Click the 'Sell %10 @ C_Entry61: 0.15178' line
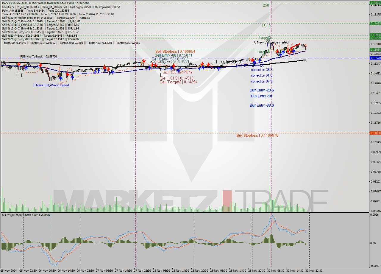Viewport: 381px width, 274px height. point(40,25)
